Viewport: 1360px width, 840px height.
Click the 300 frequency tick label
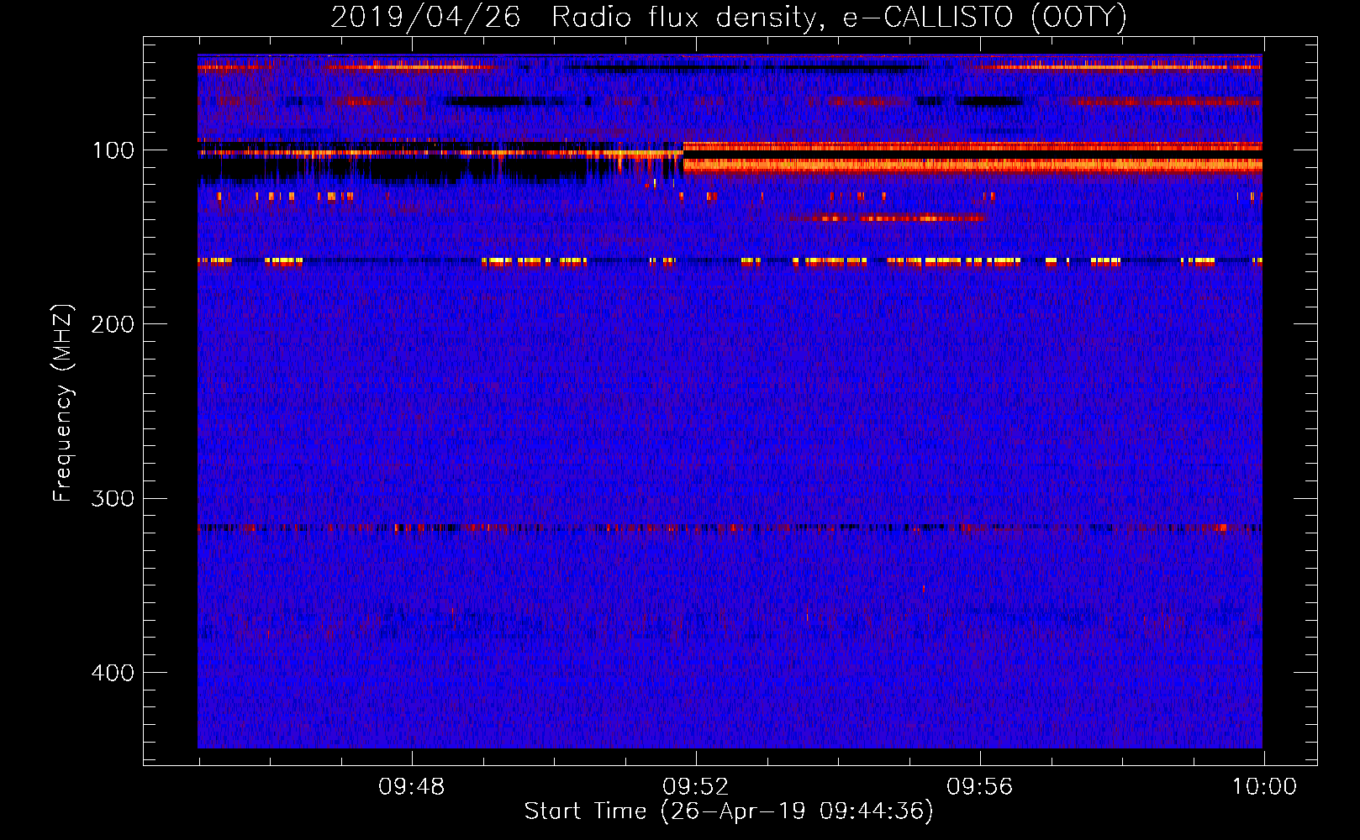(x=113, y=499)
